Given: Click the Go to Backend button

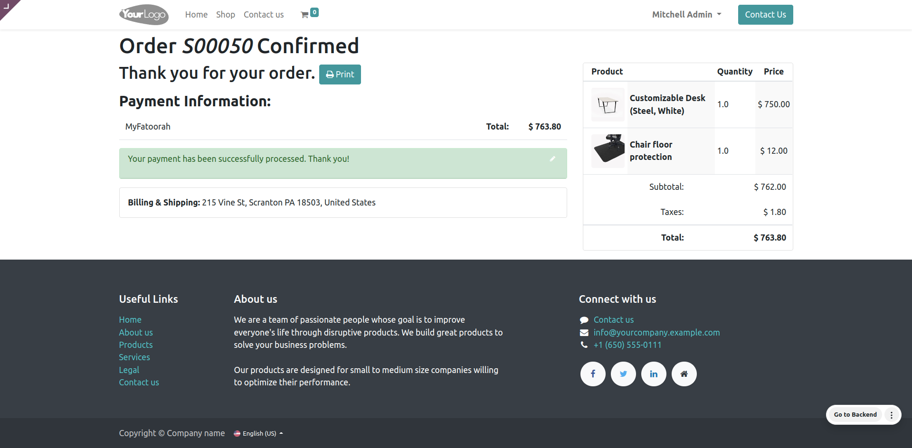Looking at the screenshot, I should pos(855,415).
